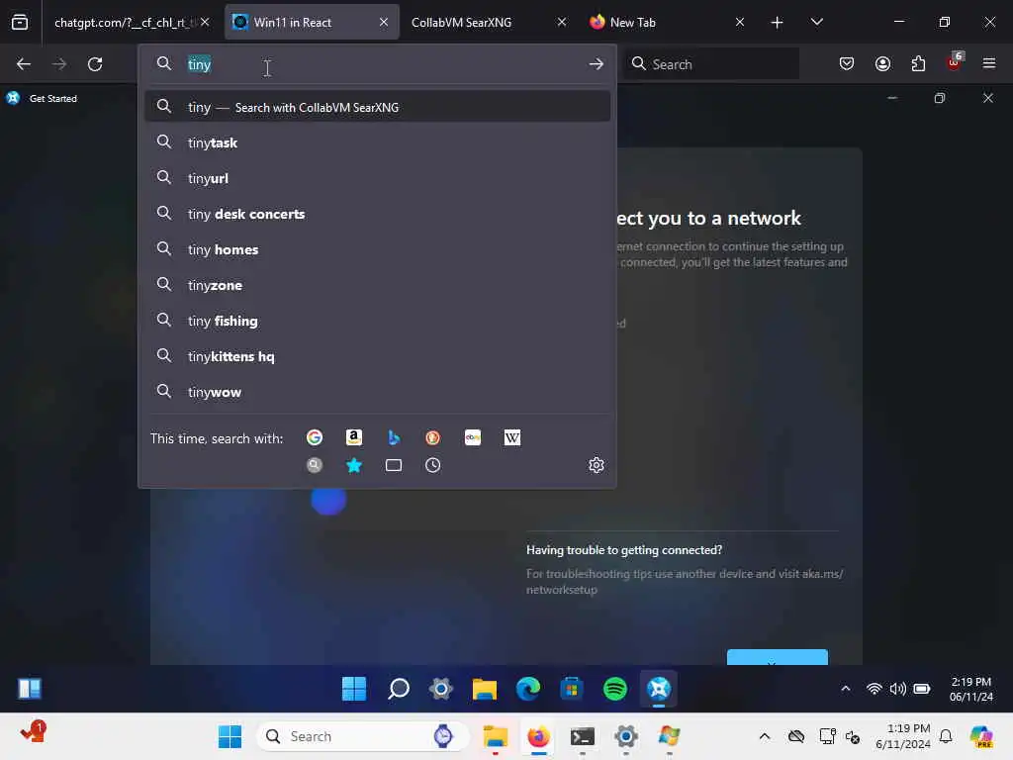Select tinywow suggestion
Image resolution: width=1013 pixels, height=760 pixels.
pyautogui.click(x=377, y=392)
